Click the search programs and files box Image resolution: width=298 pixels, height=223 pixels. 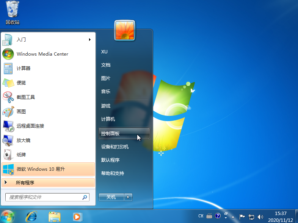47,197
